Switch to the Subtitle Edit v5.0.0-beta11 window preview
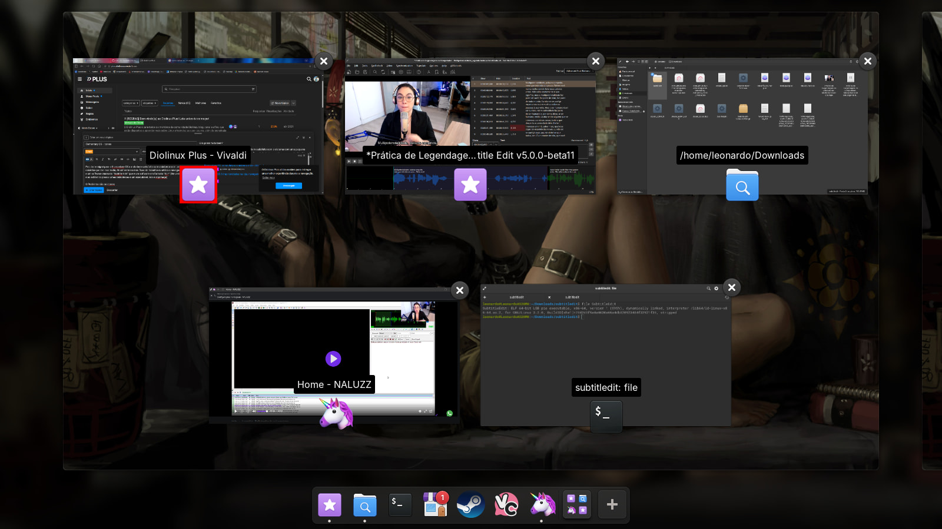This screenshot has width=942, height=529. [x=470, y=118]
